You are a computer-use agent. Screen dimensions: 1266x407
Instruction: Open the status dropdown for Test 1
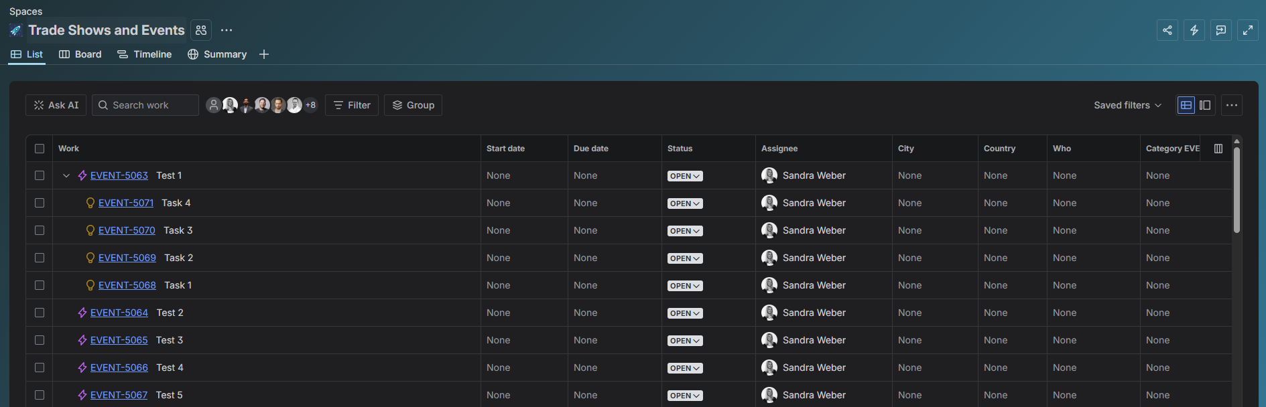(x=685, y=176)
